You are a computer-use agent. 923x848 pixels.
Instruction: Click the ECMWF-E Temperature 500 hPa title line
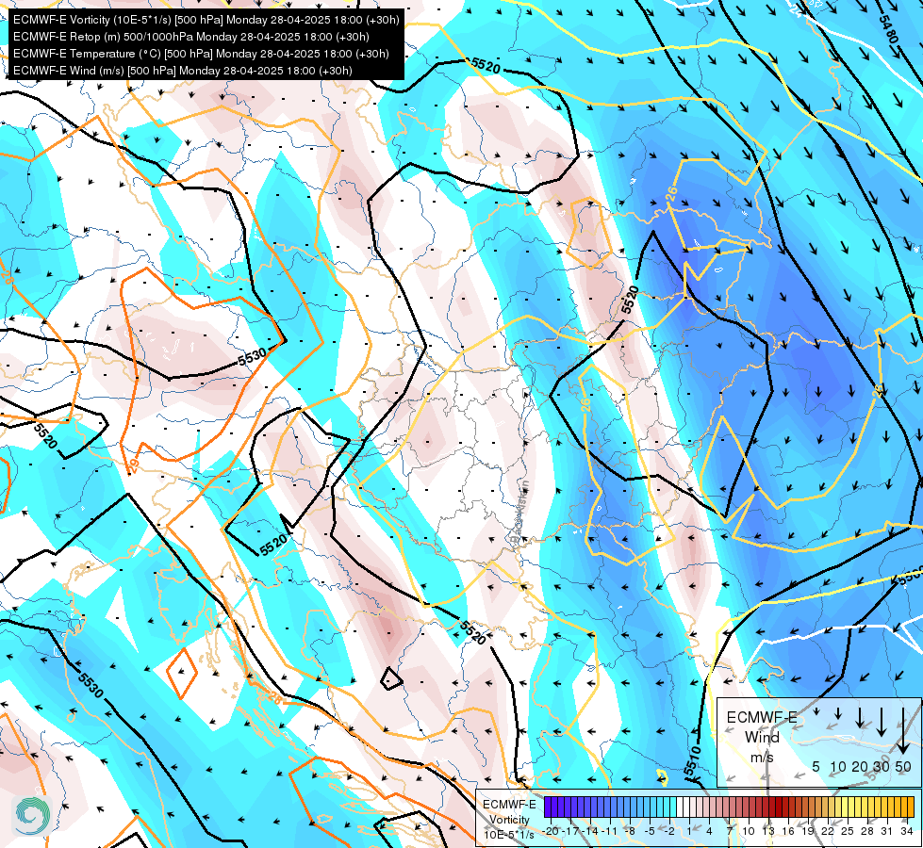click(201, 54)
